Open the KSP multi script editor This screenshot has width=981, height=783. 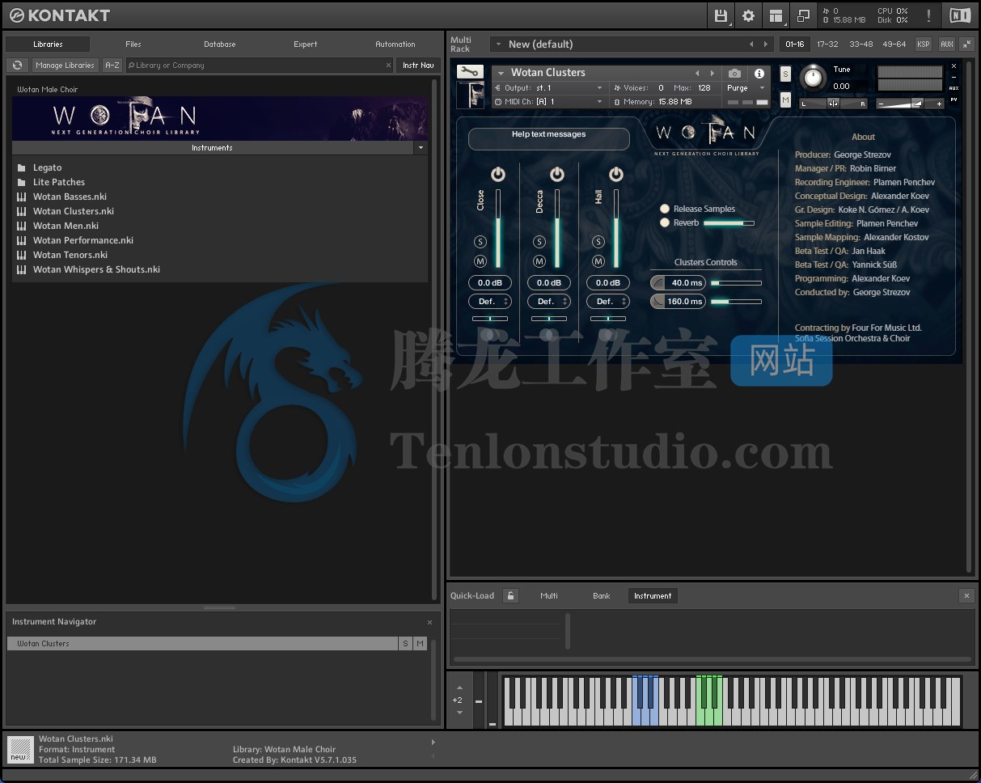pos(923,44)
